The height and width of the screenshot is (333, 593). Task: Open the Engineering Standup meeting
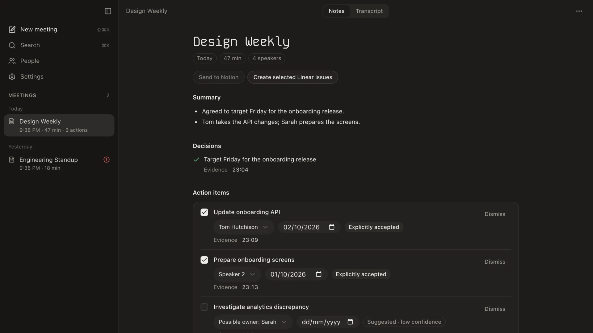click(x=59, y=163)
